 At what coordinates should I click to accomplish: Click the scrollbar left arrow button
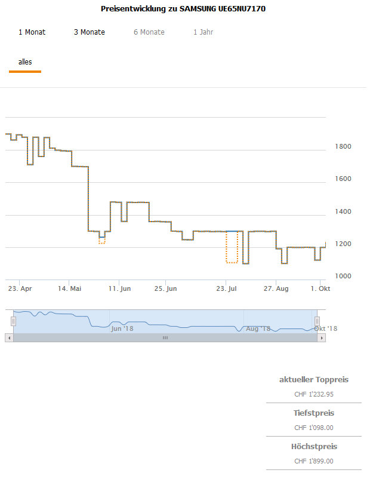[8, 337]
